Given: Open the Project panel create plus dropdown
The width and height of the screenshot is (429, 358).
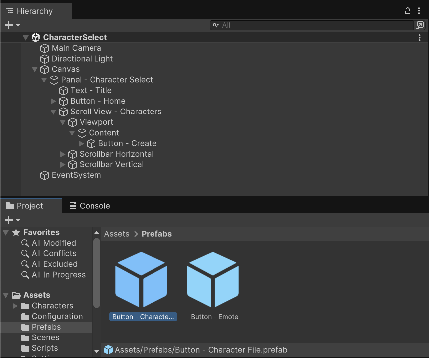Looking at the screenshot, I should 12,220.
